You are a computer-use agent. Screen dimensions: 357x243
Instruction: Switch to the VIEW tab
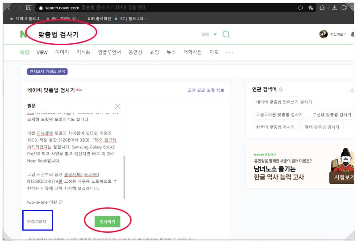coord(42,52)
